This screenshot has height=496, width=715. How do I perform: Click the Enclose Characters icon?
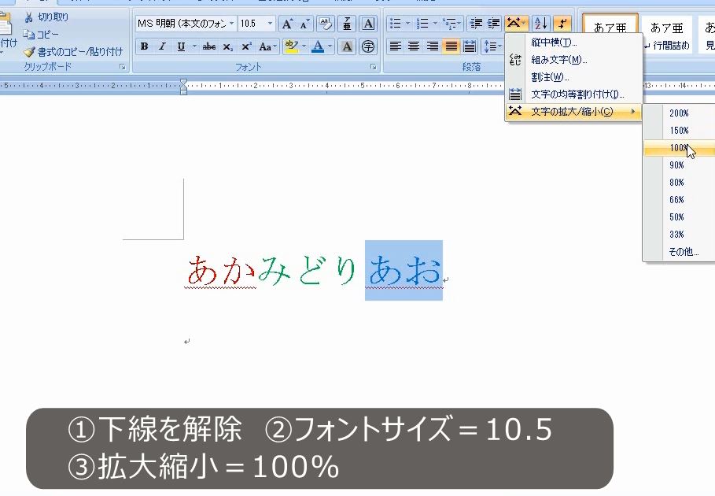(x=368, y=46)
